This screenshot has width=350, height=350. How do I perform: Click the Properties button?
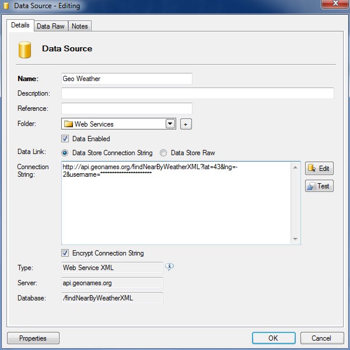[x=33, y=338]
